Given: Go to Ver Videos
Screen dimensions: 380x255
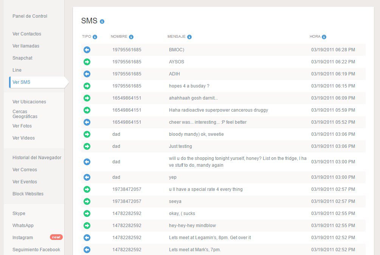Looking at the screenshot, I should [x=23, y=138].
